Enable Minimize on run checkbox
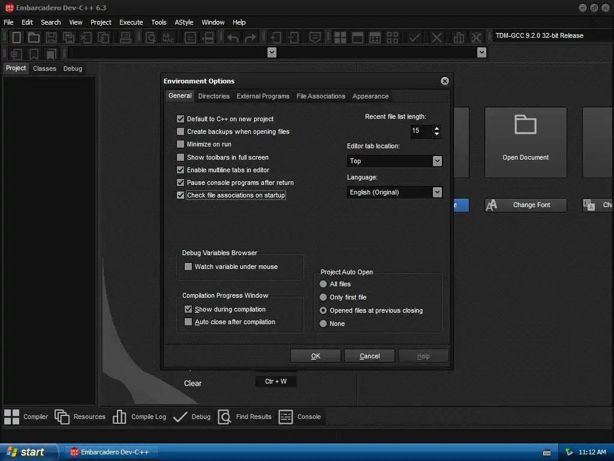 click(x=180, y=144)
